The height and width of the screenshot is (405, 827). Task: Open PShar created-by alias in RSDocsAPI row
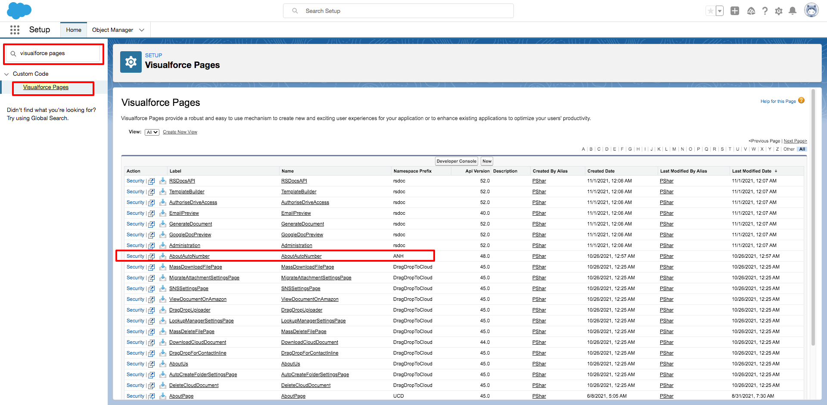click(539, 181)
